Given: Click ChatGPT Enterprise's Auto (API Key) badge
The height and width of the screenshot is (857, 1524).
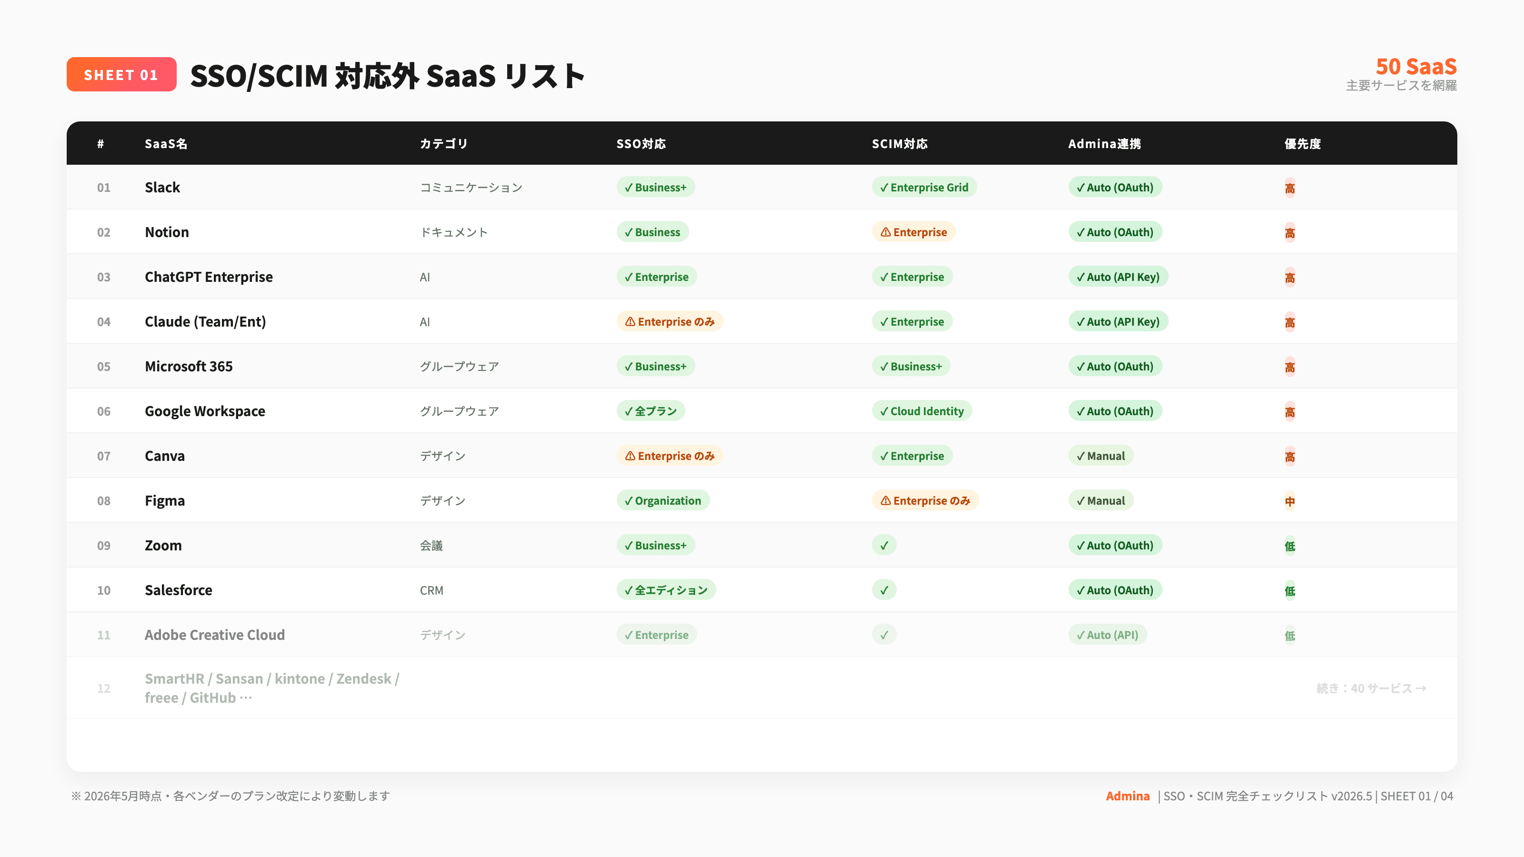Looking at the screenshot, I should [1118, 277].
